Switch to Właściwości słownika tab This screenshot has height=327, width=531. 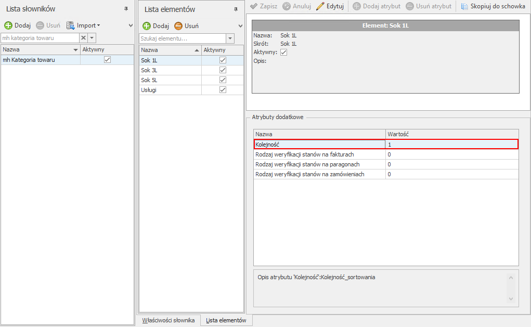tap(169, 320)
